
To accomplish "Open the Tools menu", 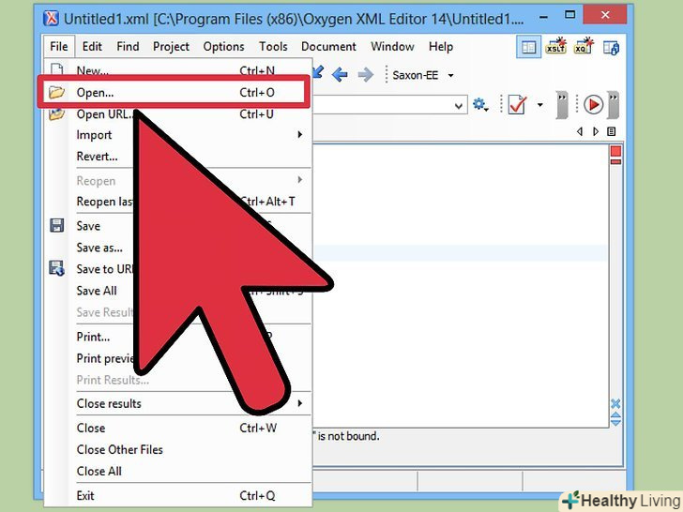I will click(x=273, y=47).
